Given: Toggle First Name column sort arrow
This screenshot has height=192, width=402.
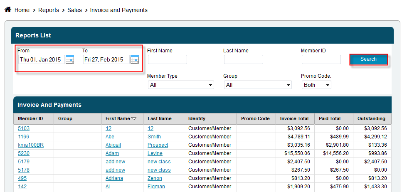Looking at the screenshot, I should click(x=134, y=119).
